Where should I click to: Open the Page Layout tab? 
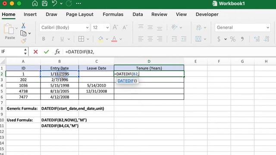tap(79, 14)
